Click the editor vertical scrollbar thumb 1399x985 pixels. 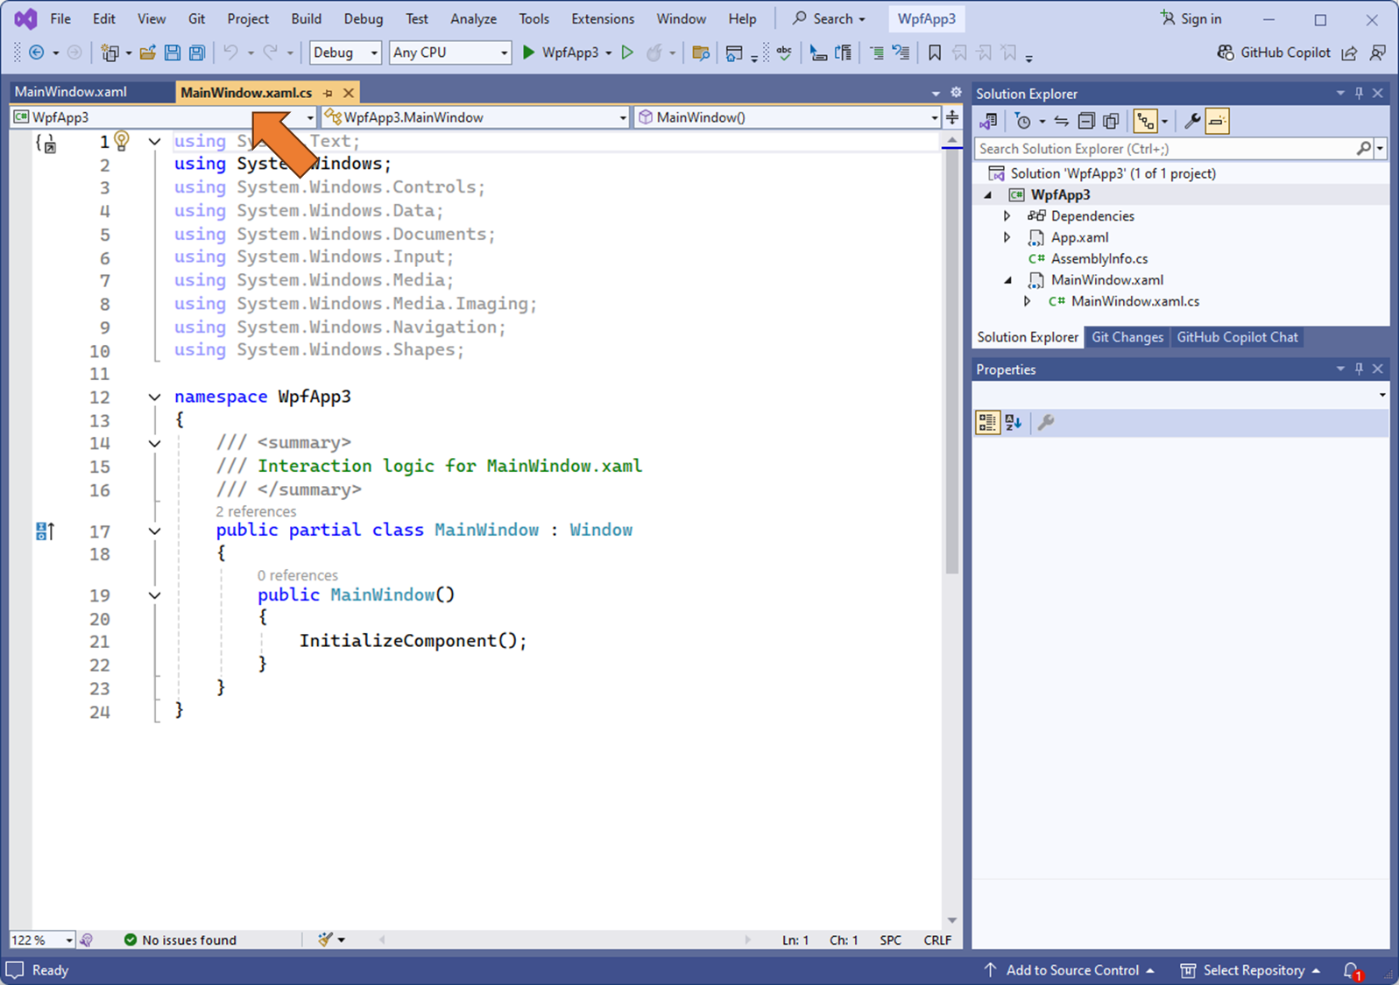952,363
